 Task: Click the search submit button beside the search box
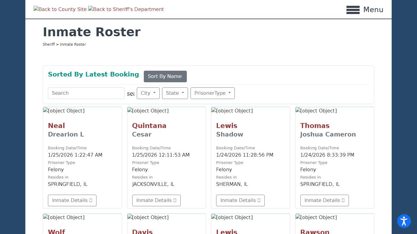click(131, 93)
